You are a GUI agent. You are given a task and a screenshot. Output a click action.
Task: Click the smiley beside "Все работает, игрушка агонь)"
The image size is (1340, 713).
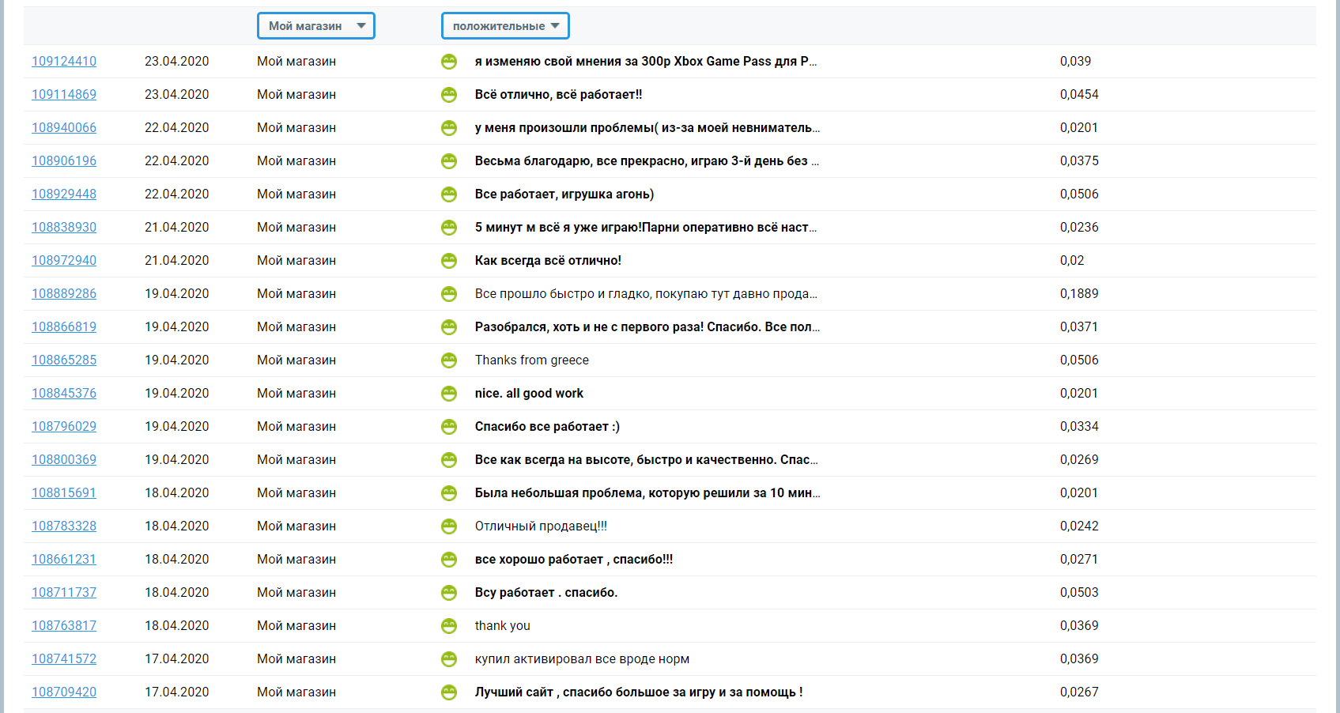click(x=449, y=194)
